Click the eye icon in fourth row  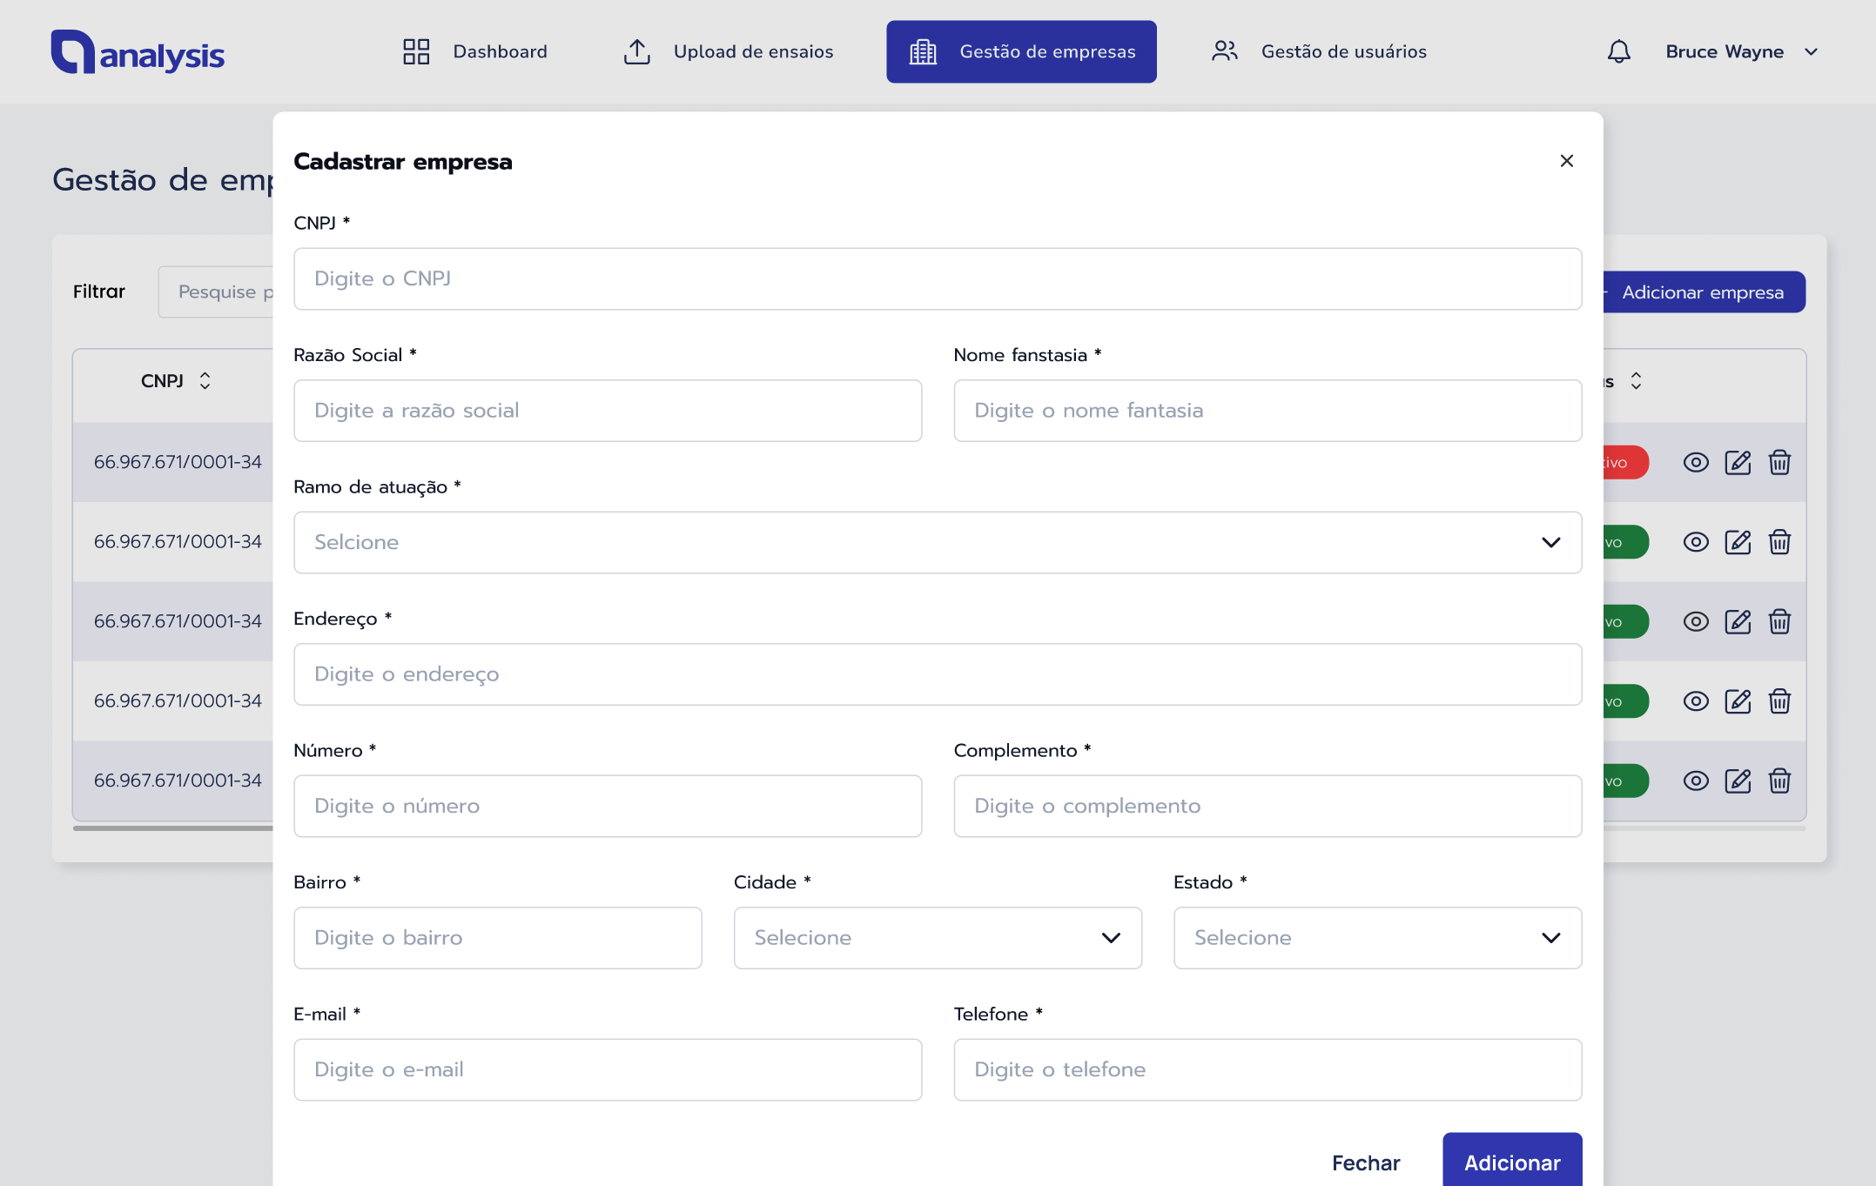coord(1695,701)
